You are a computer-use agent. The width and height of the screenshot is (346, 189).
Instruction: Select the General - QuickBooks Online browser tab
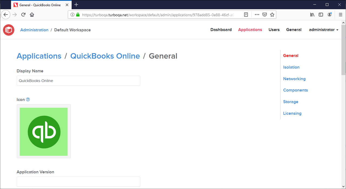pos(41,5)
